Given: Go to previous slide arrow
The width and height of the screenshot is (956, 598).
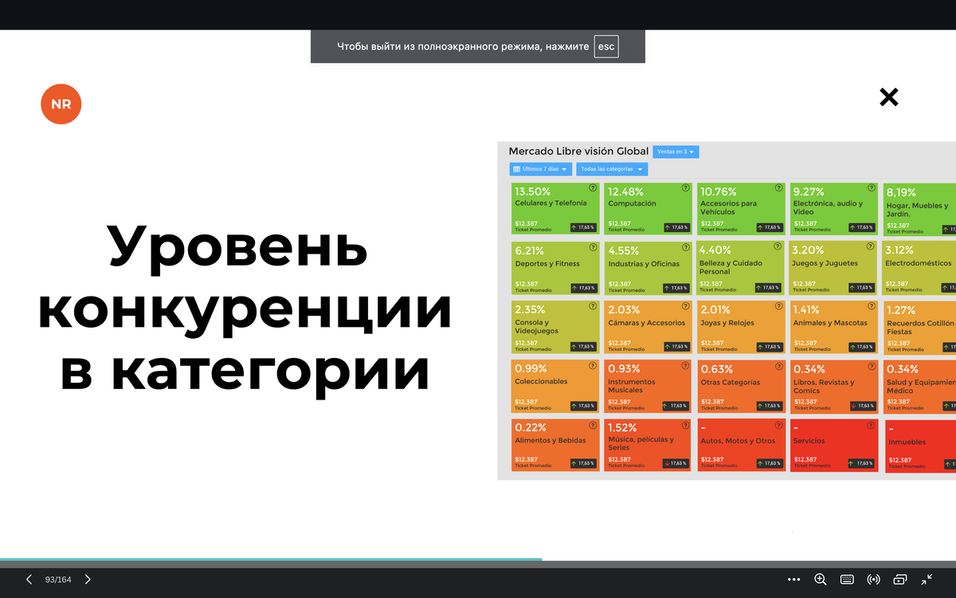Looking at the screenshot, I should coord(29,580).
